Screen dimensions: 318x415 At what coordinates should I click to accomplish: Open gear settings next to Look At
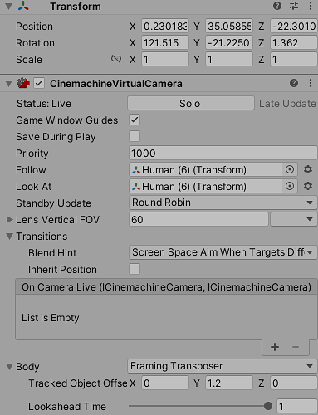point(308,186)
